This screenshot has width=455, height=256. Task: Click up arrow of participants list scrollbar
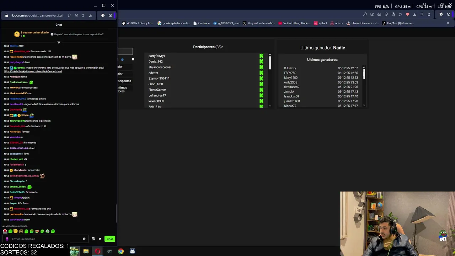[x=270, y=54]
